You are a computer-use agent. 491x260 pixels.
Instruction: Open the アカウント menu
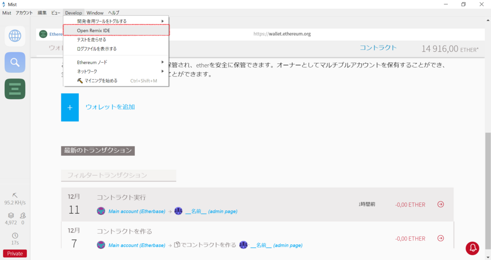click(24, 13)
